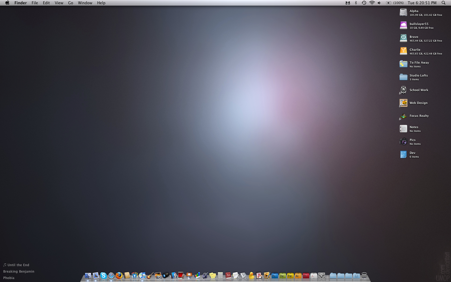Open Finder from the Dock

(x=88, y=275)
